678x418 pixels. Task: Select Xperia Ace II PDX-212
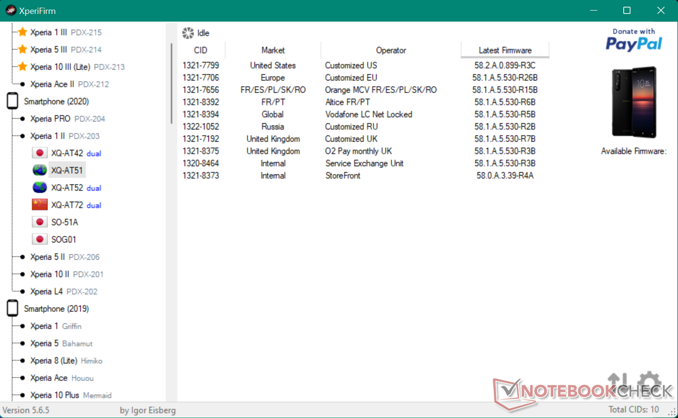click(x=70, y=84)
